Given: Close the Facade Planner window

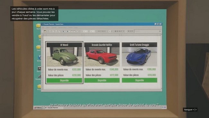Looking at the screenshot, I should pos(160,24).
